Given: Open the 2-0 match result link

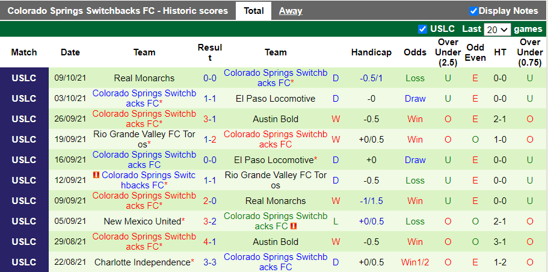Looking at the screenshot, I should [210, 201].
